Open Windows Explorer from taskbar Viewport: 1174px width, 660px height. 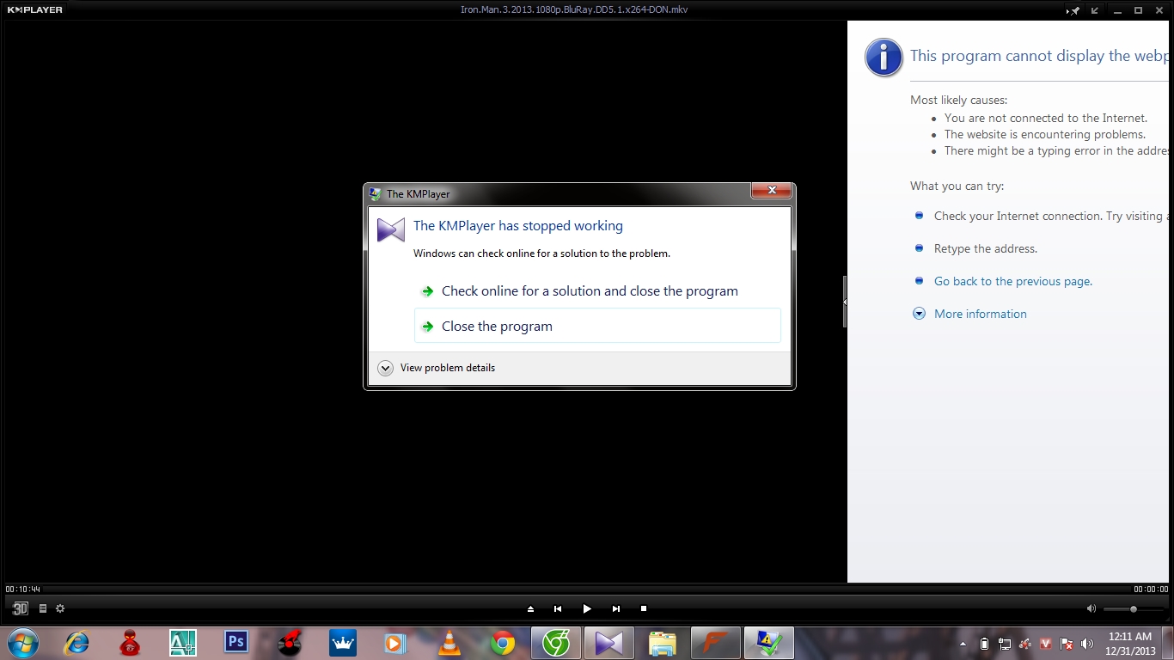click(663, 643)
